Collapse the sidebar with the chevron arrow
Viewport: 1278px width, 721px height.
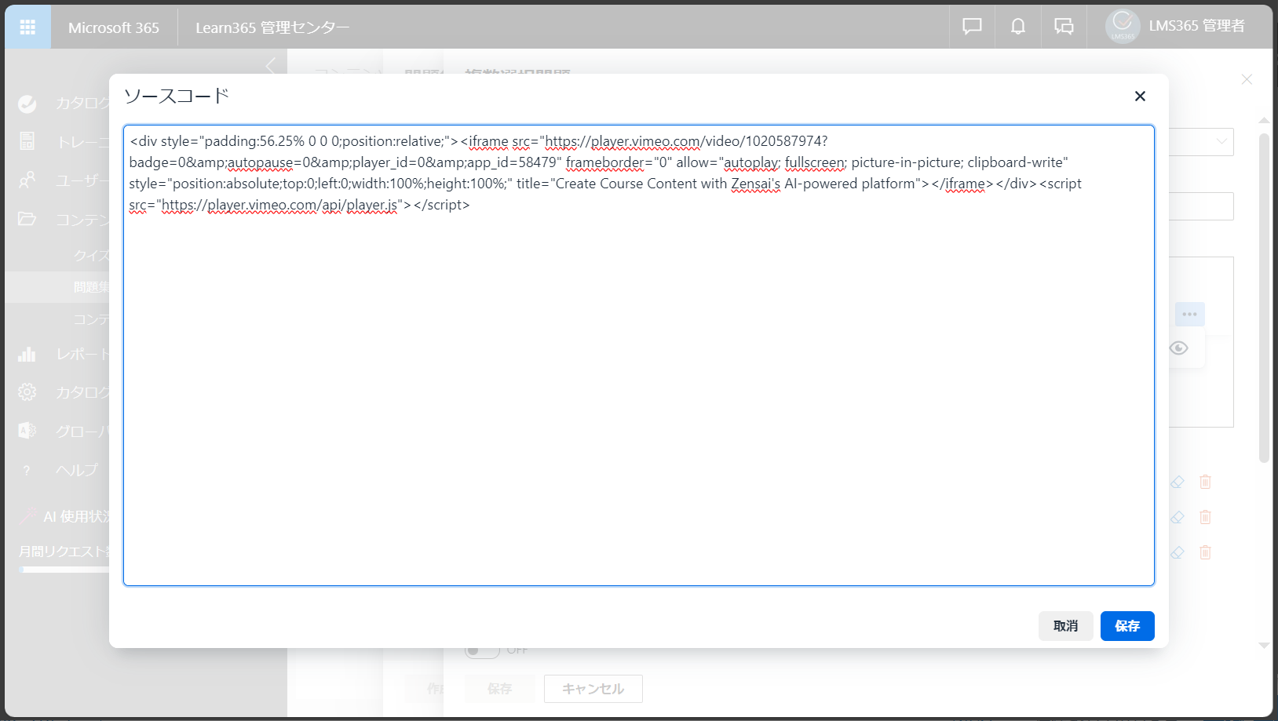point(271,65)
